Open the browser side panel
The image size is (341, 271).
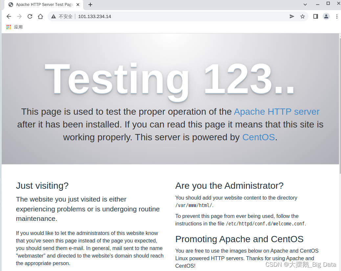(x=316, y=16)
